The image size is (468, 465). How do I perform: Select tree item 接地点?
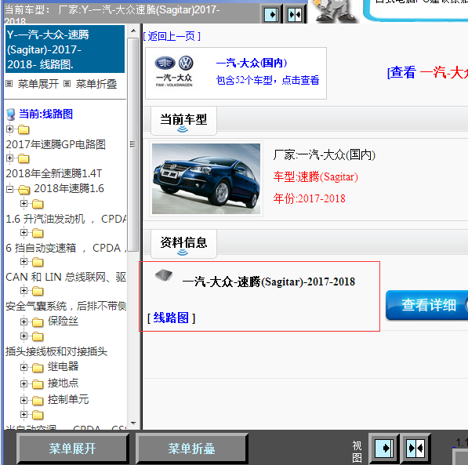click(x=63, y=383)
